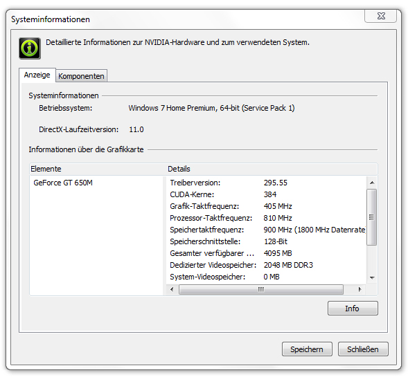Click the Speicherschnittstelle label
Screen dimensions: 408x377
[205, 241]
